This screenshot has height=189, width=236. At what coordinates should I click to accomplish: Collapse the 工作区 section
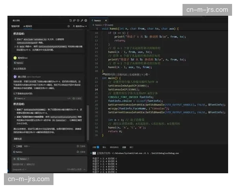[x=15, y=146]
